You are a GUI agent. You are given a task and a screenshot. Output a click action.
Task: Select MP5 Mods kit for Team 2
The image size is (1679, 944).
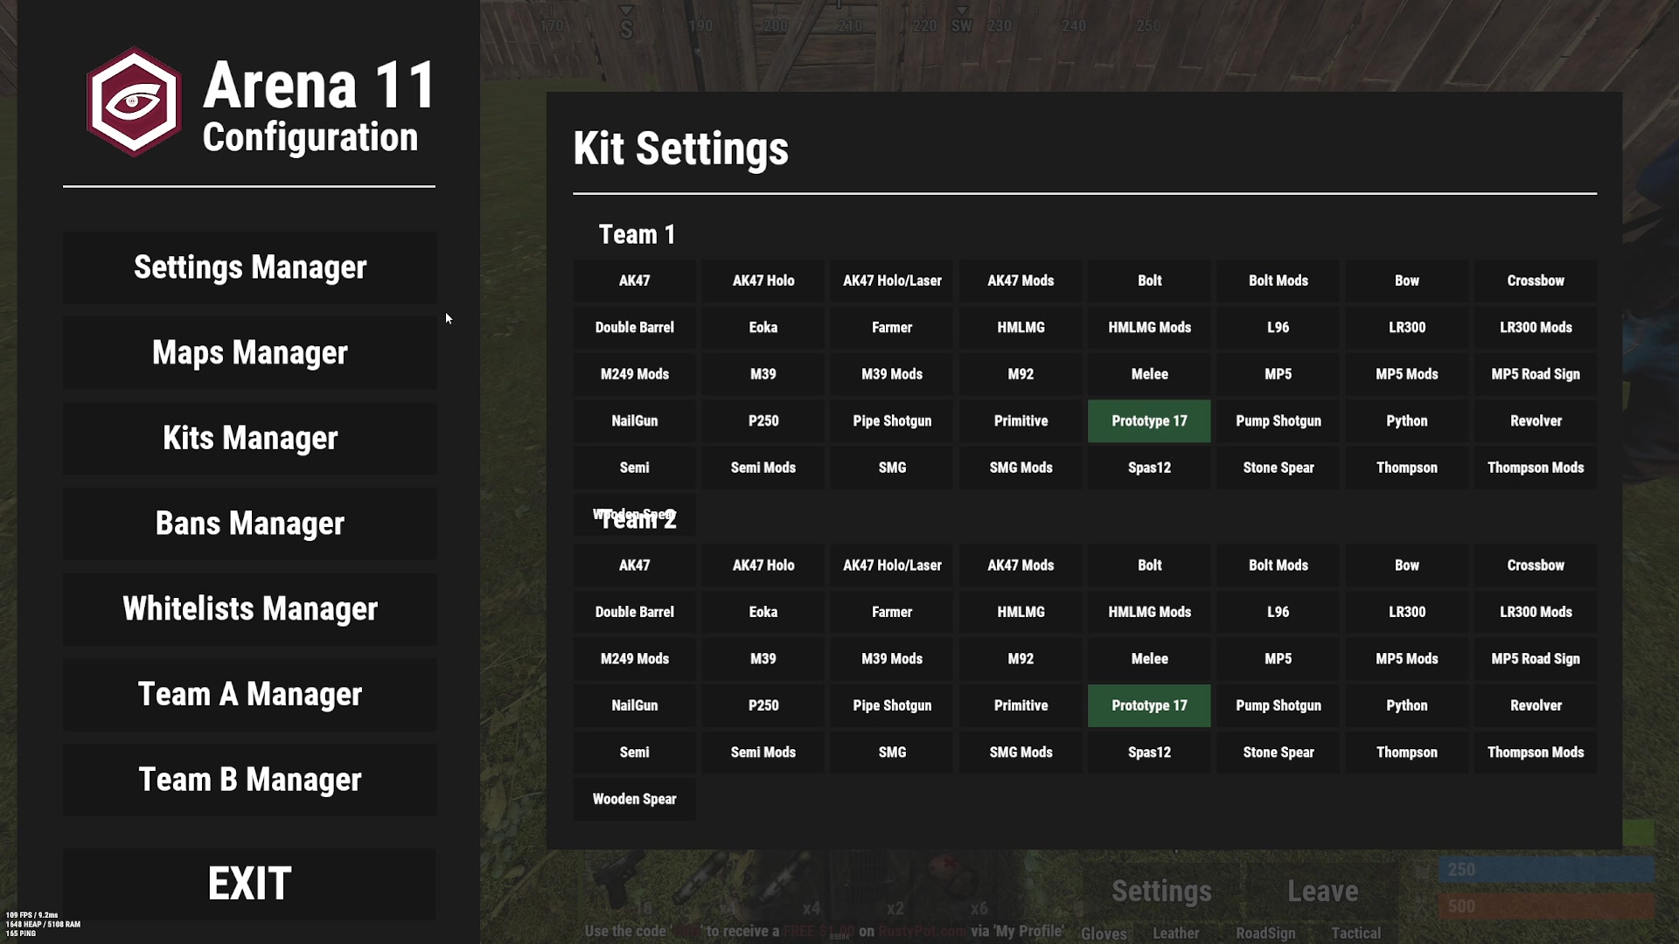(x=1407, y=659)
